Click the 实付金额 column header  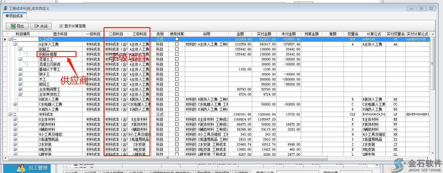coord(264,34)
